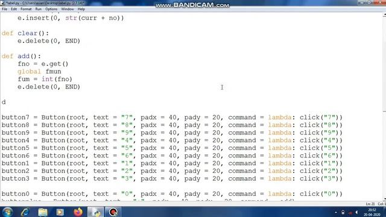Click the word button0 in code
Image resolution: width=386 pixels, height=217 pixels.
click(x=15, y=194)
